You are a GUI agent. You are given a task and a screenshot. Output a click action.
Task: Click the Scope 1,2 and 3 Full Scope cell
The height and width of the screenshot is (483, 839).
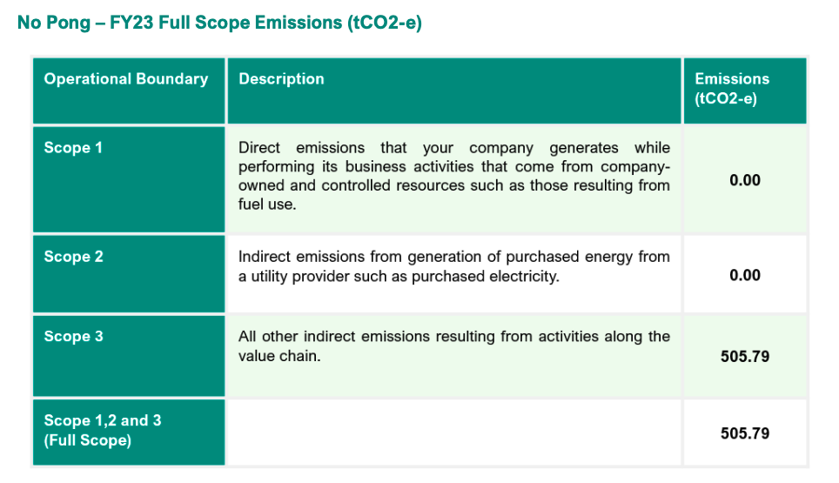point(129,433)
